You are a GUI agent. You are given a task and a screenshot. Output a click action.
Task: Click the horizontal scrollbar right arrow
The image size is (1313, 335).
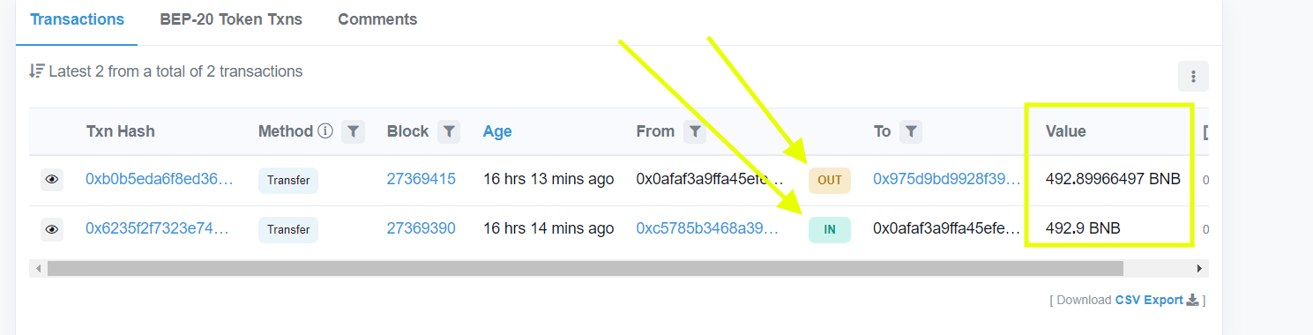point(1199,268)
